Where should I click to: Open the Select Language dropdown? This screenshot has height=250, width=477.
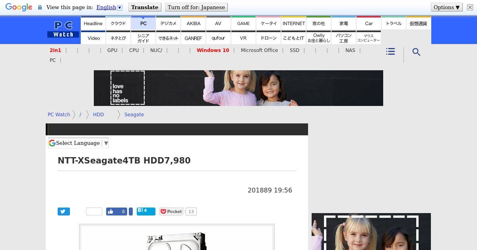(78, 143)
